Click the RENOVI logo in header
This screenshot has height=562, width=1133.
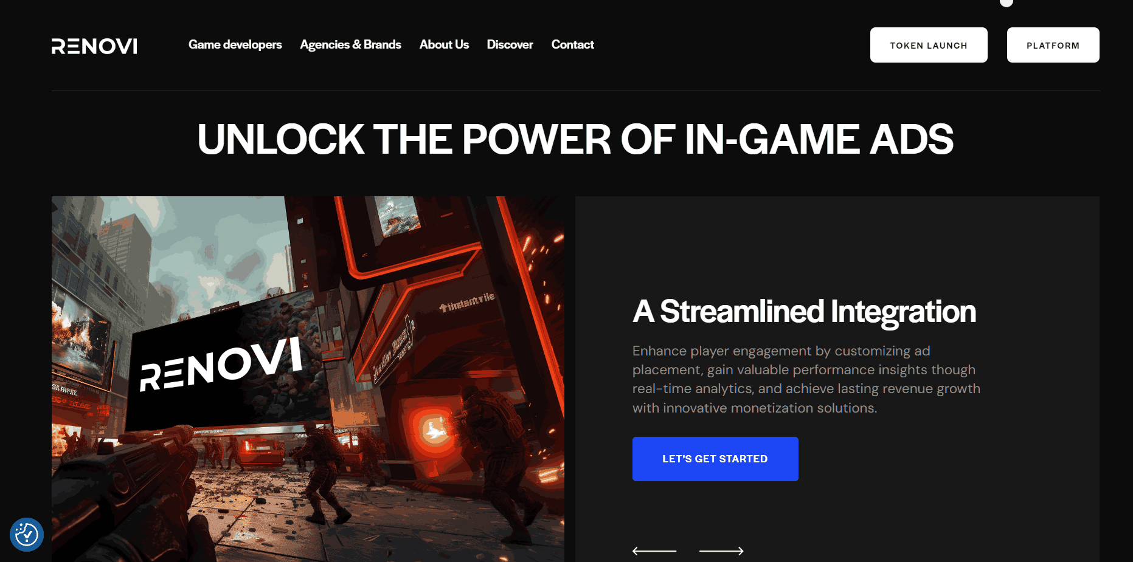point(94,46)
